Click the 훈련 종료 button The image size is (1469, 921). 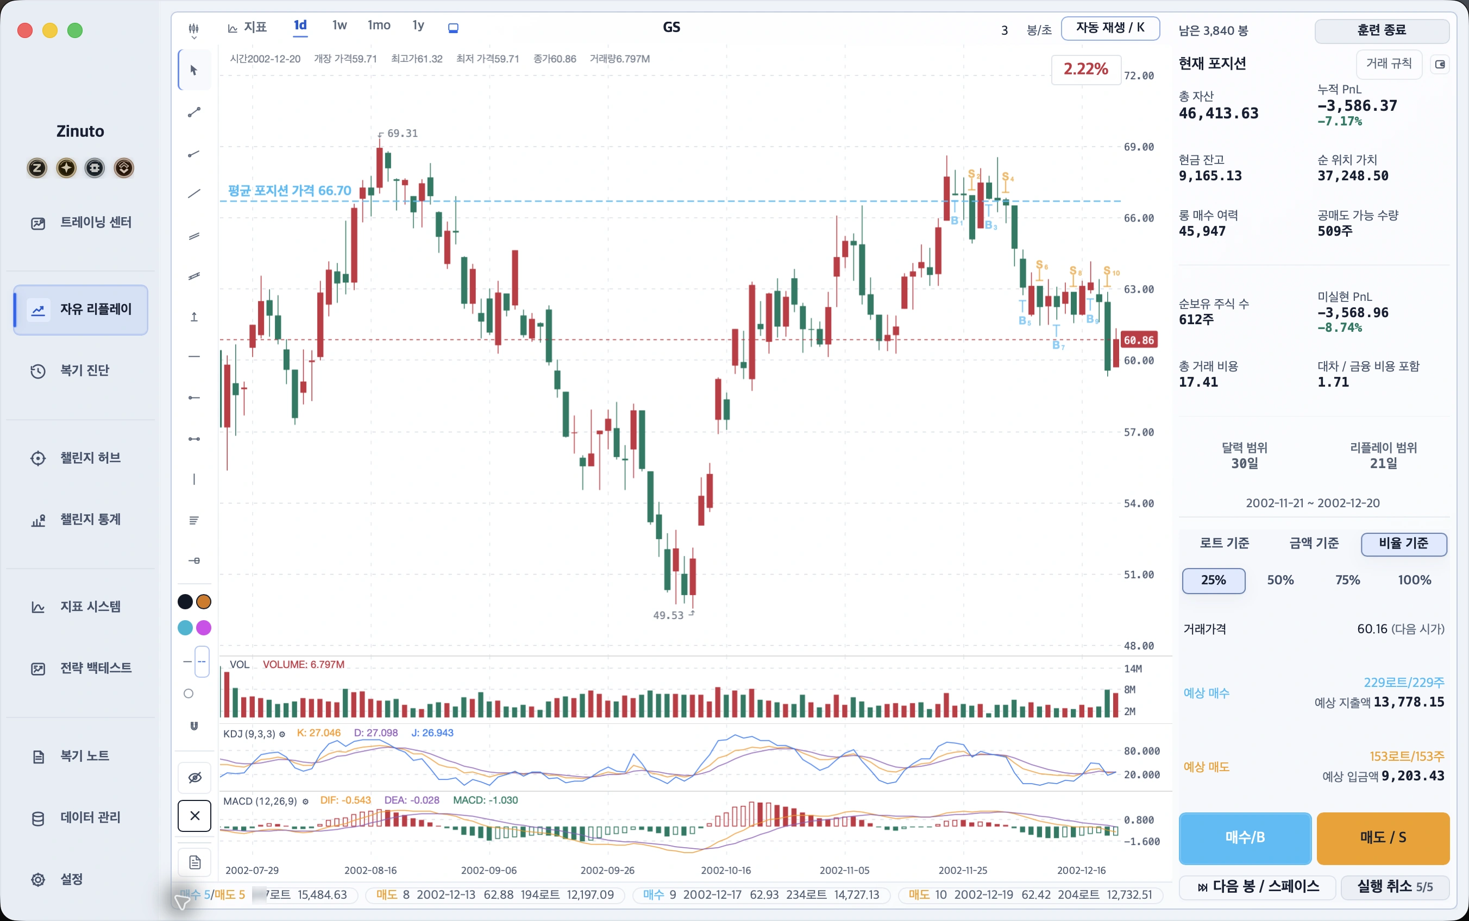coord(1382,30)
